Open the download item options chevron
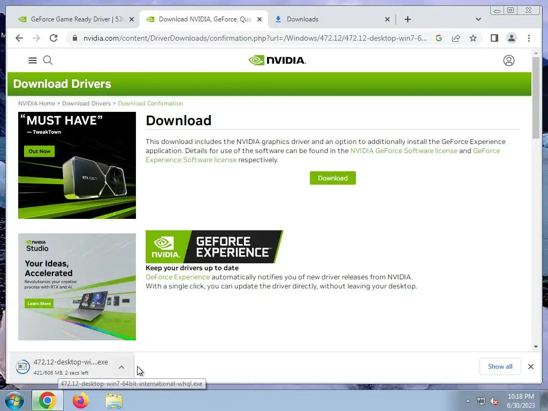This screenshot has height=411, width=548. 121,367
